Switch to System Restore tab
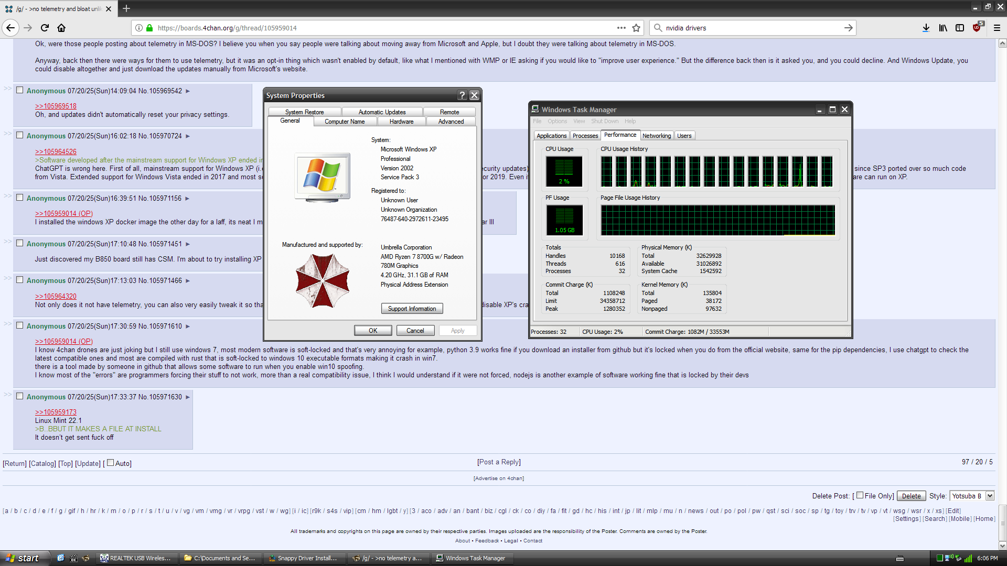This screenshot has height=566, width=1007. click(305, 112)
